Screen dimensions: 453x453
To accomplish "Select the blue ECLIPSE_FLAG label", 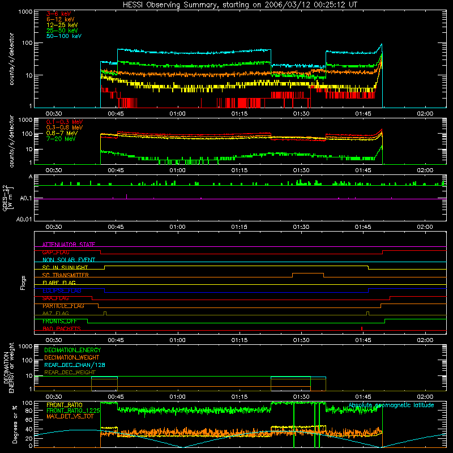I will click(x=62, y=290).
